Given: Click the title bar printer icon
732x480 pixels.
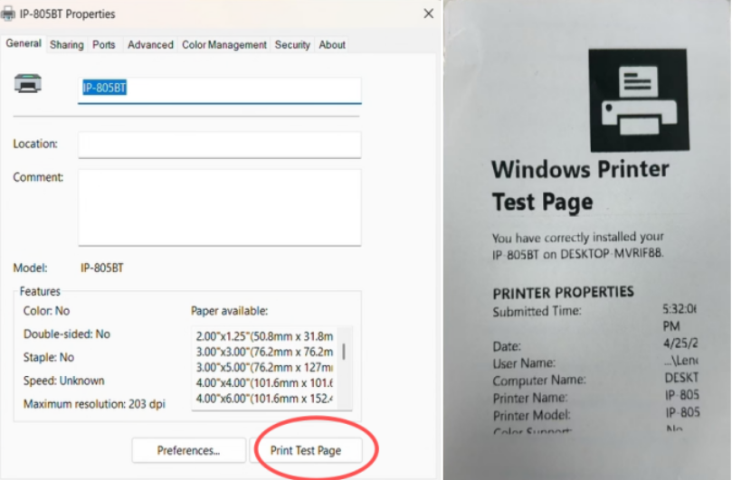Looking at the screenshot, I should (x=7, y=14).
